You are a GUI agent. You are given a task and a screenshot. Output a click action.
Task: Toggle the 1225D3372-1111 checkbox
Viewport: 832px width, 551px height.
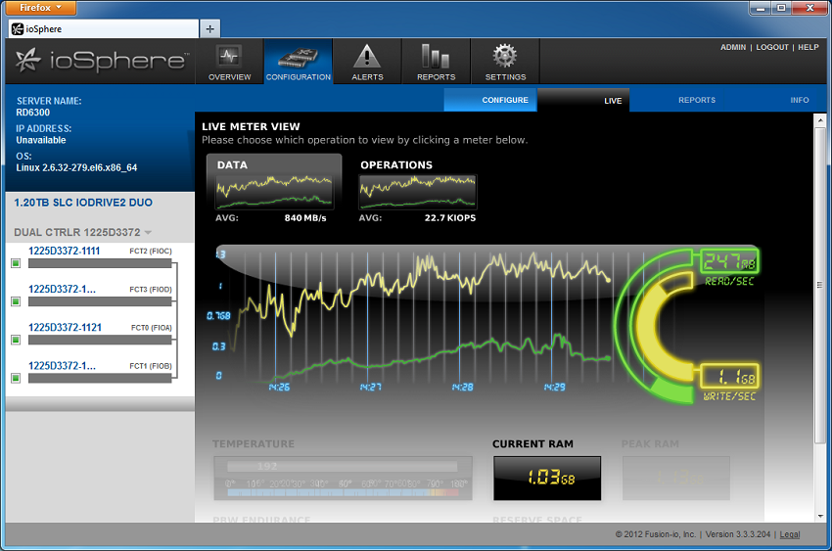16,263
